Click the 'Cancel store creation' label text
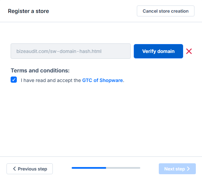 [x=166, y=11]
